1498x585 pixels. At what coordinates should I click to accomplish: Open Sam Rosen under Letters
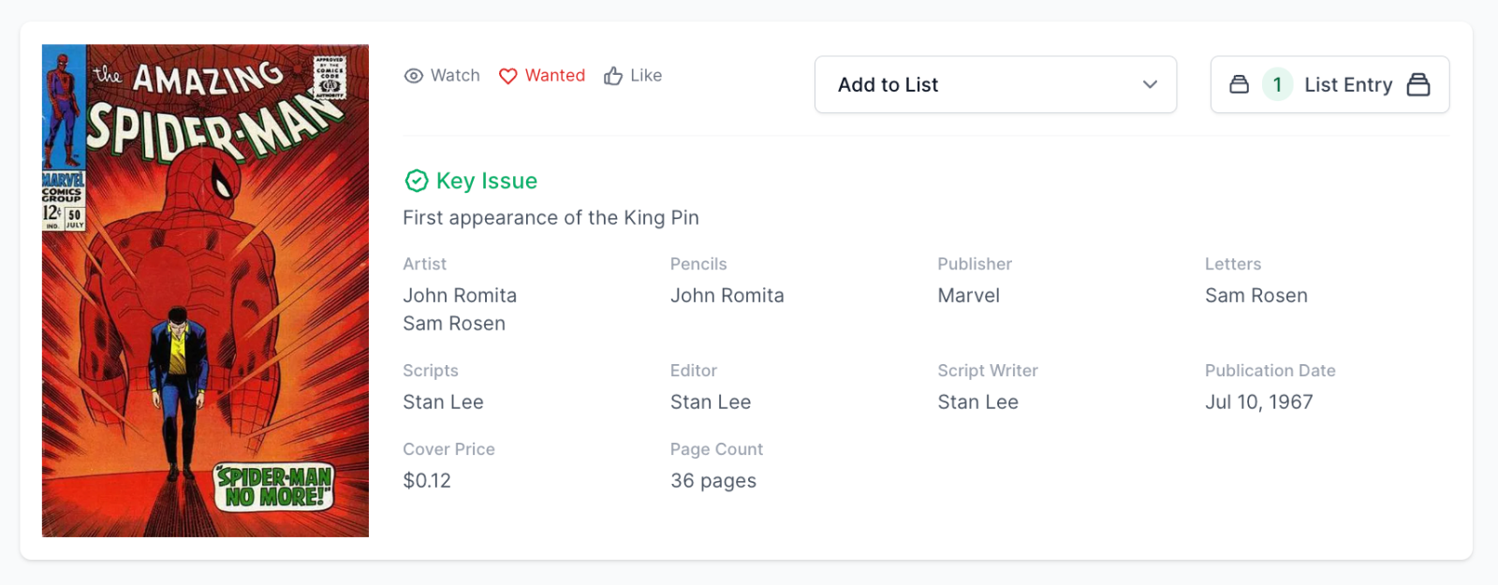(1256, 296)
